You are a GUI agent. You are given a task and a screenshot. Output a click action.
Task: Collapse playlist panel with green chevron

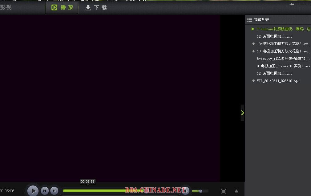point(242,113)
